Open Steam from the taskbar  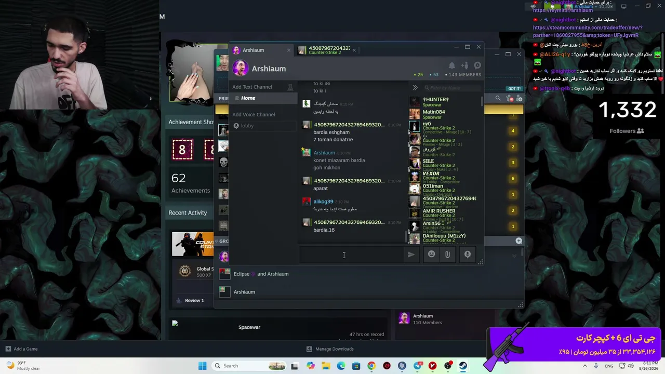[x=463, y=366]
